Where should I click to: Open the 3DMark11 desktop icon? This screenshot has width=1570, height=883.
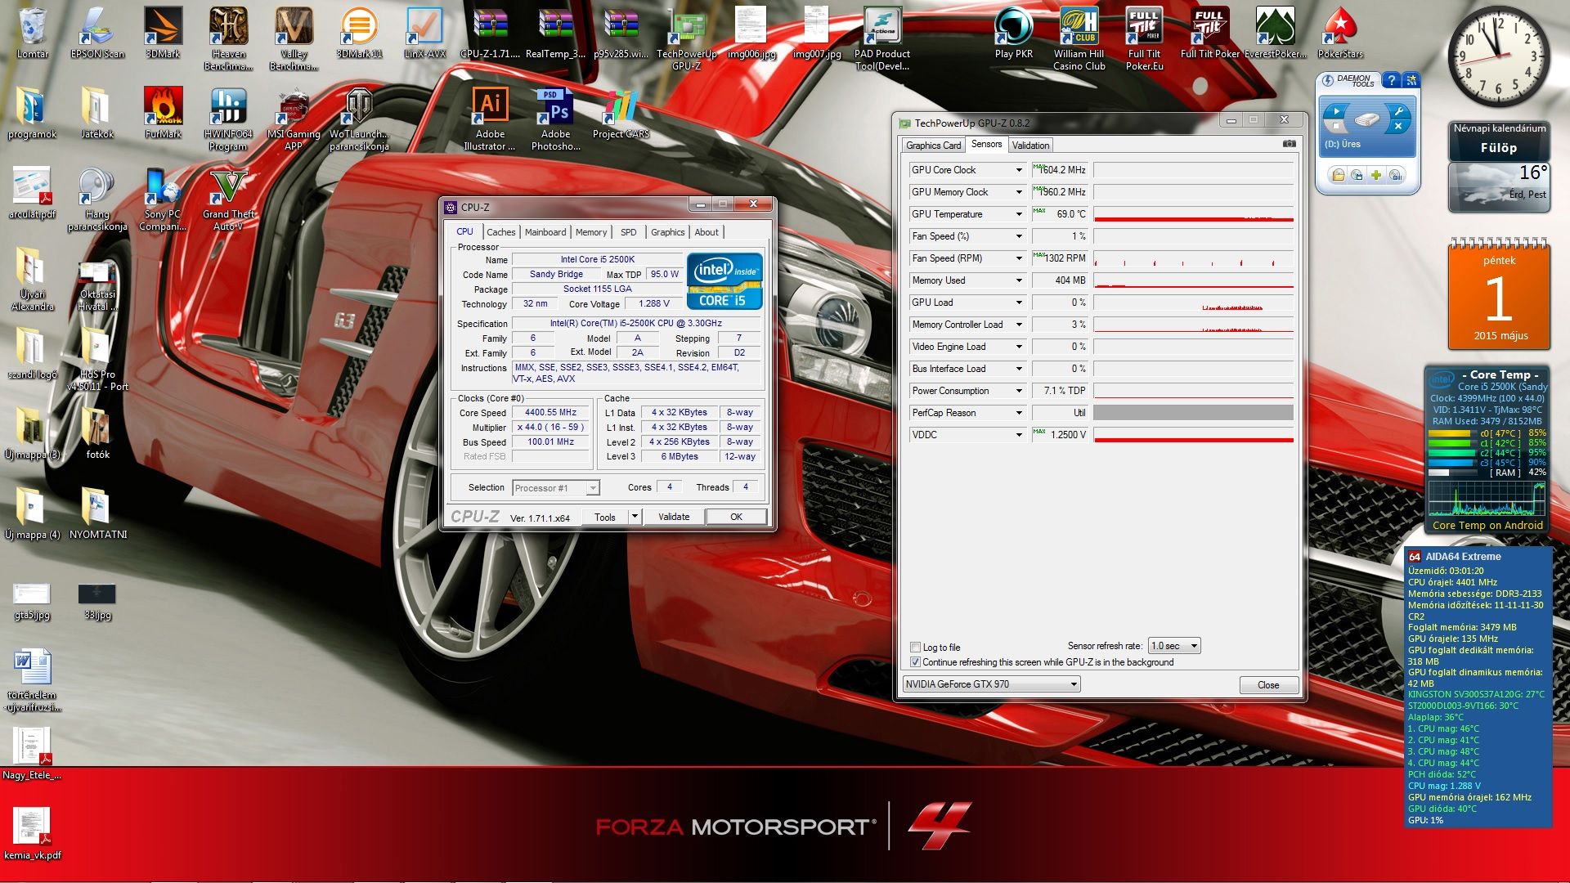tap(359, 33)
